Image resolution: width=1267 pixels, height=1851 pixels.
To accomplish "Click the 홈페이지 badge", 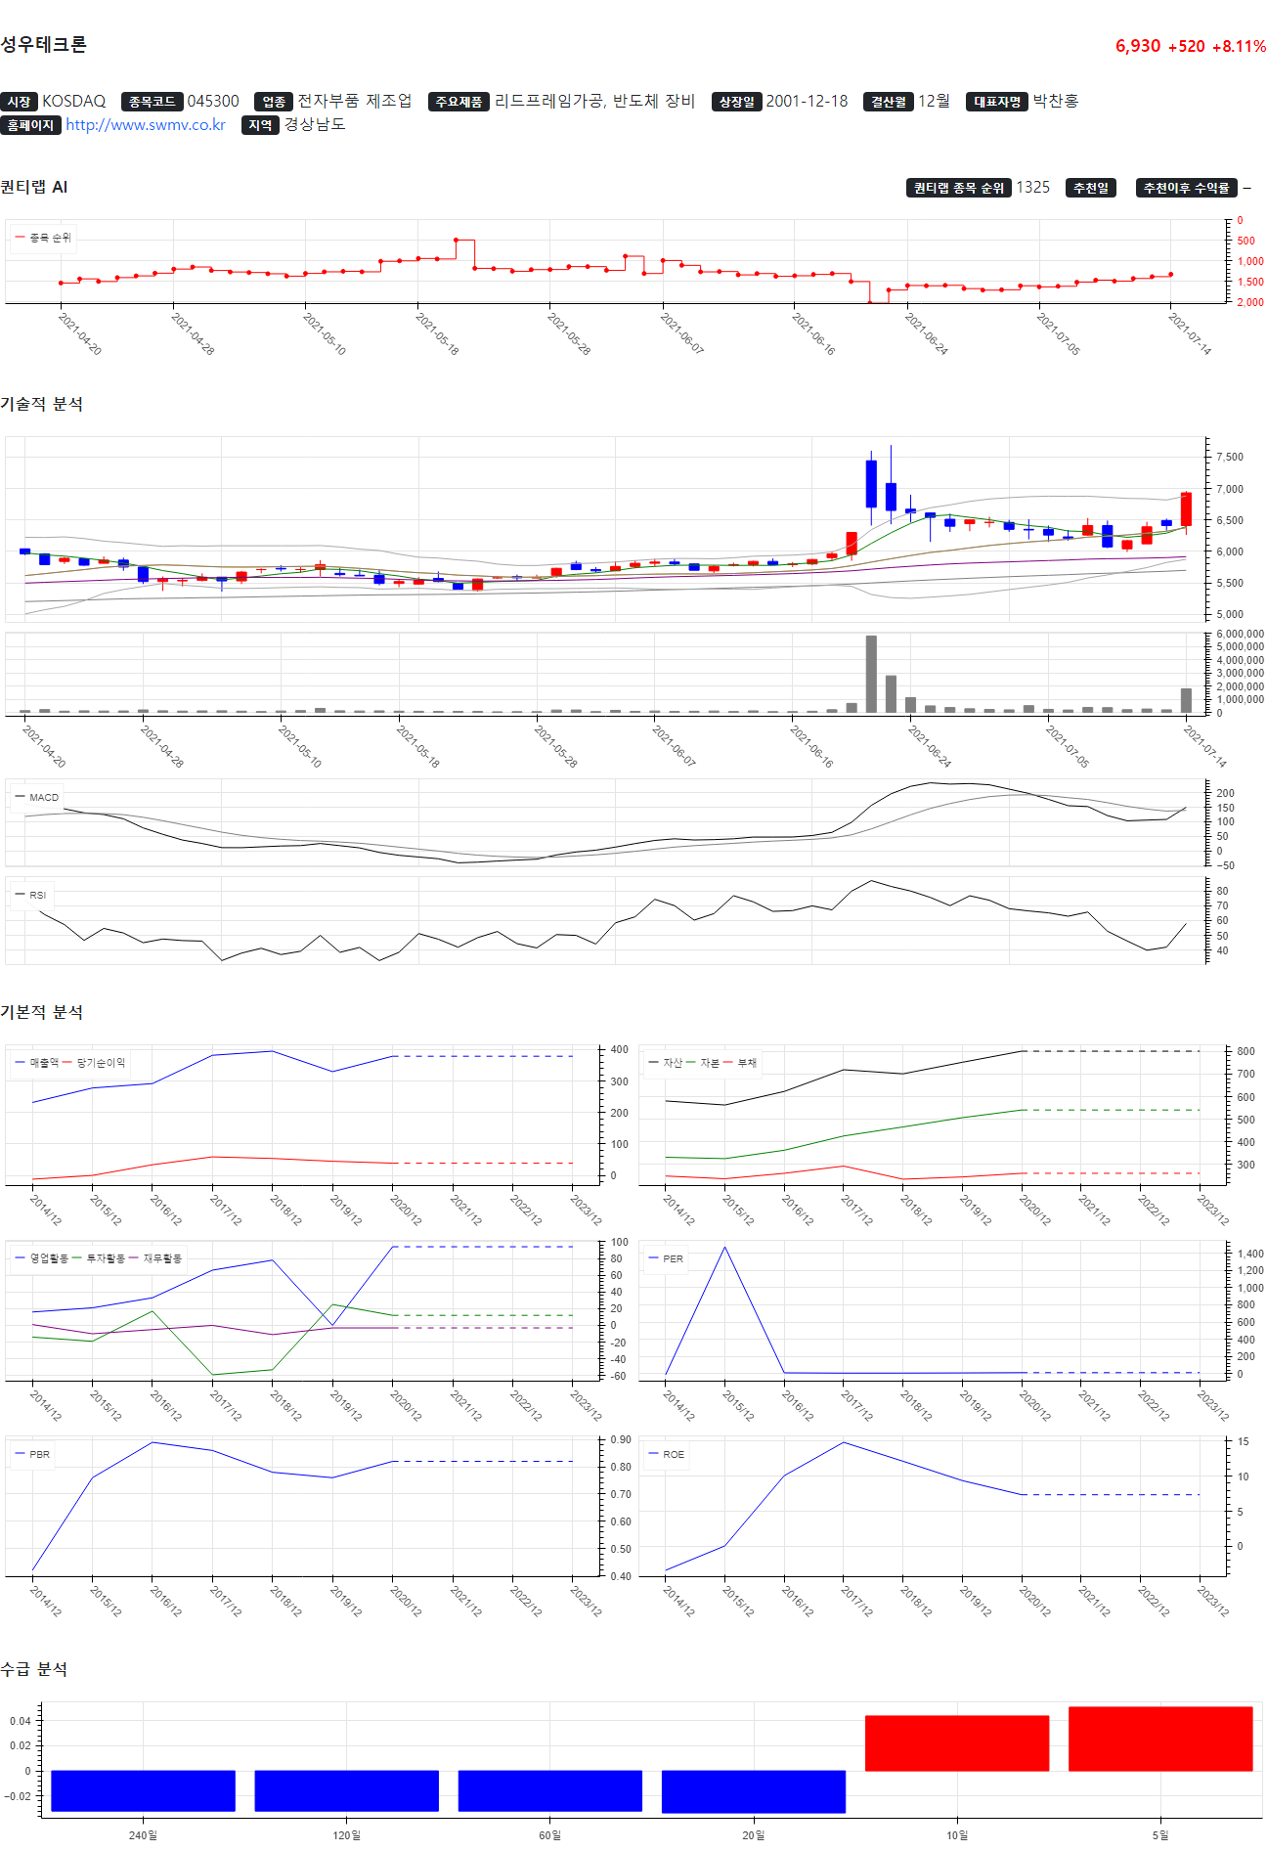I will [30, 125].
